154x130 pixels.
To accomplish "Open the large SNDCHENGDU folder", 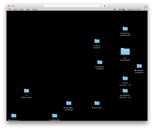I will pos(125,51).
